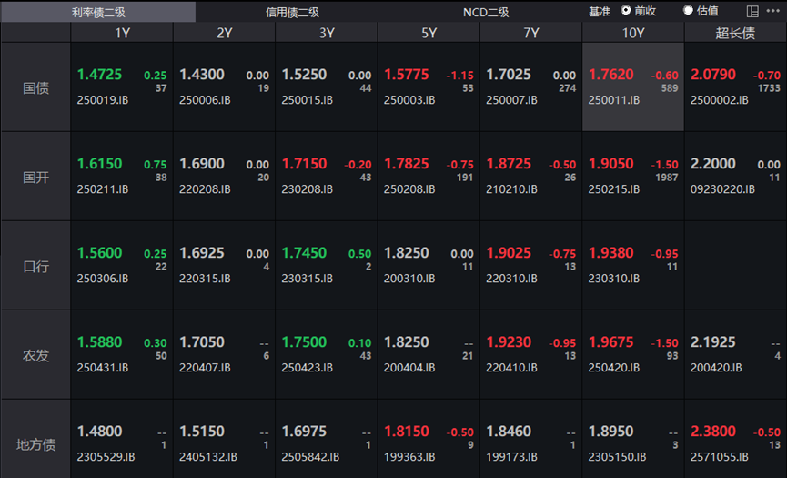
Task: Open the NCD二级 tab
Action: tap(486, 12)
